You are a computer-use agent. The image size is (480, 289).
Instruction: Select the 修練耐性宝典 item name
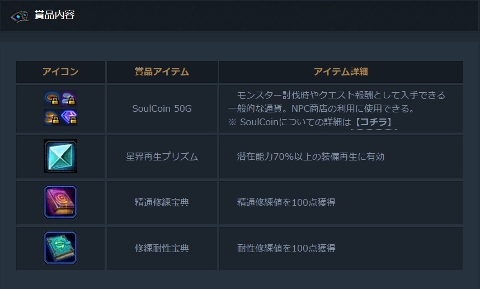pos(162,248)
